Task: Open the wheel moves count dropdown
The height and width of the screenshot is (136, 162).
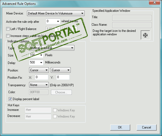Action: coord(53,21)
